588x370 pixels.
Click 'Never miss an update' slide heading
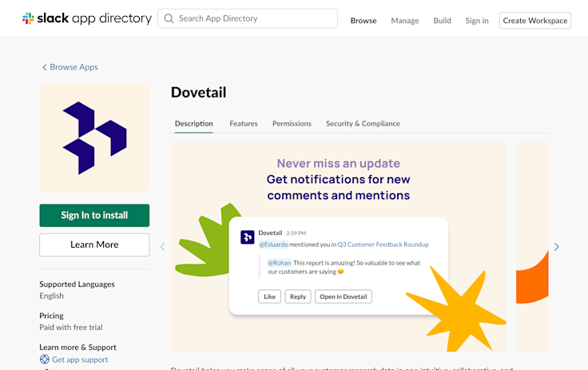point(338,163)
